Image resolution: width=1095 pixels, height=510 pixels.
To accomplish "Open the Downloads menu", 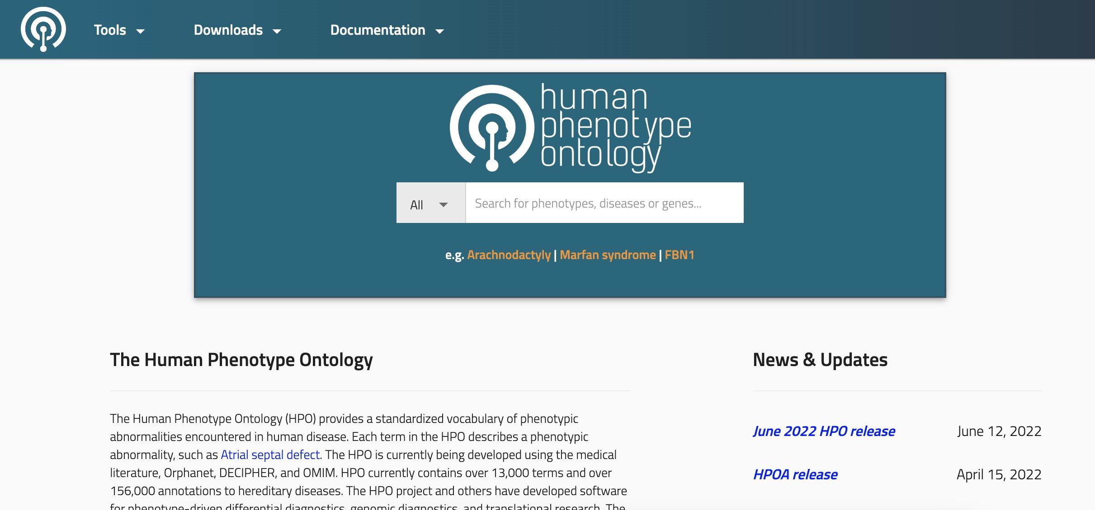I will 238,30.
